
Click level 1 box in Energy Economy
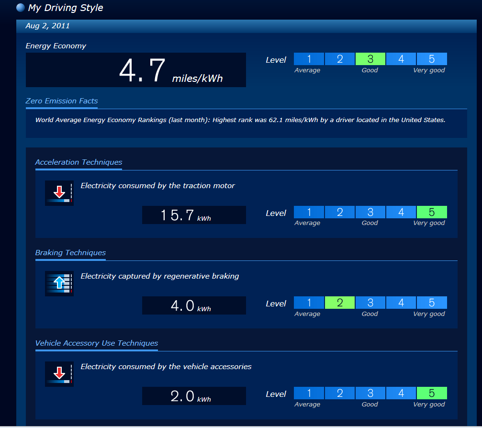click(309, 59)
